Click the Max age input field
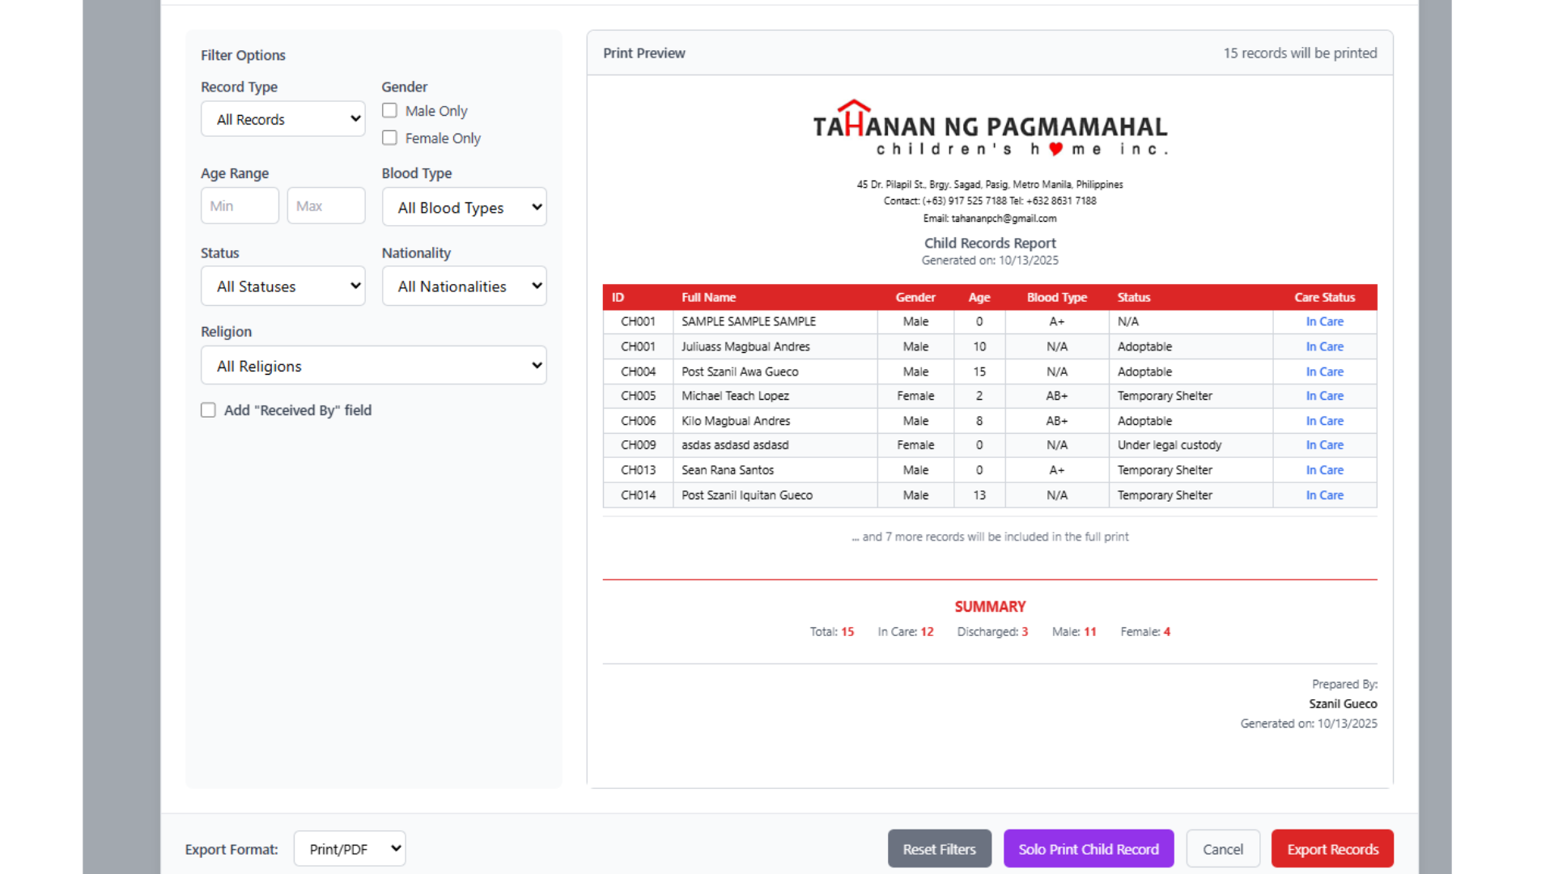 [x=325, y=206]
